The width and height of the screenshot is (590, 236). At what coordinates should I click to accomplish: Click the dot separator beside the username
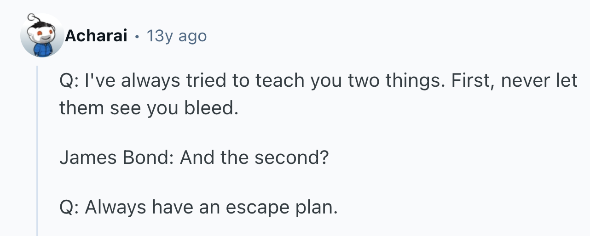coord(137,36)
